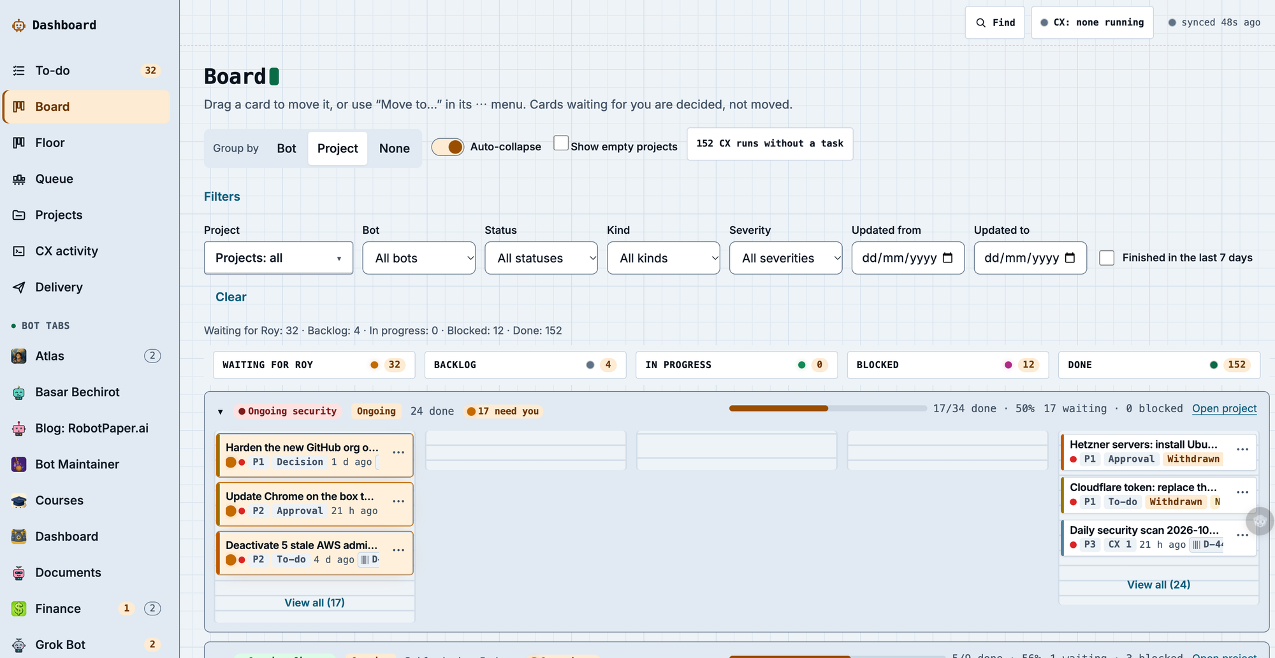Viewport: 1275px width, 658px height.
Task: Open menu for Harden the new GitHub org card
Action: click(x=398, y=452)
